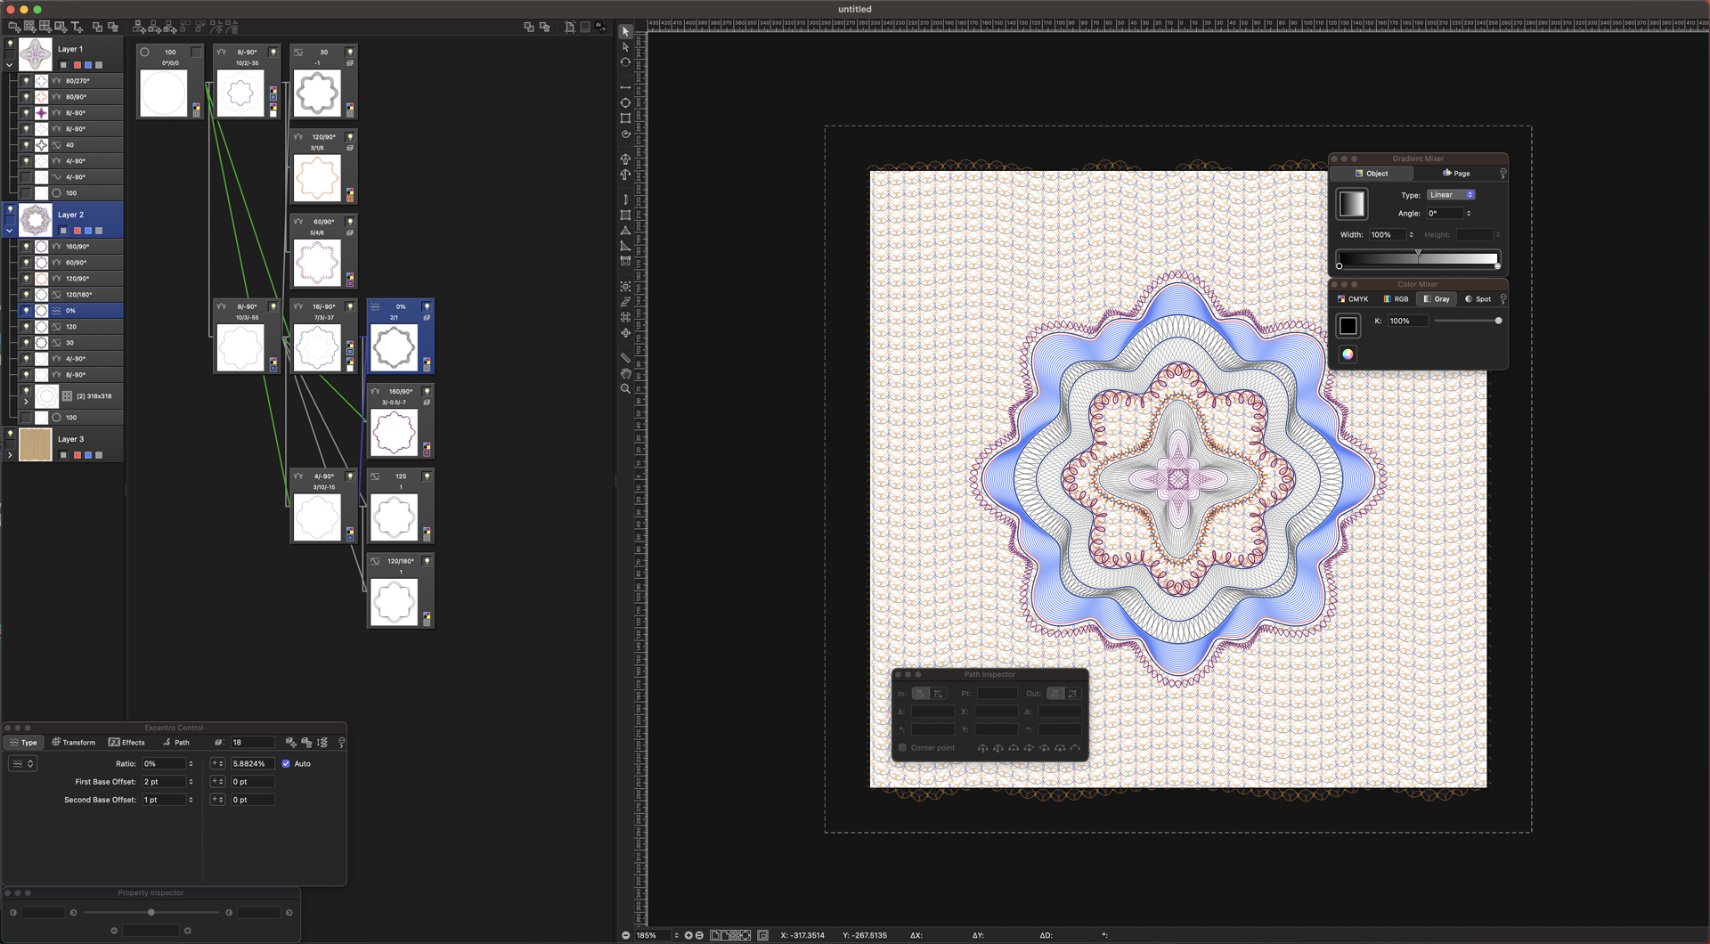This screenshot has width=1710, height=944.
Task: Open the Effects tab in Excentro Control
Action: click(x=127, y=743)
